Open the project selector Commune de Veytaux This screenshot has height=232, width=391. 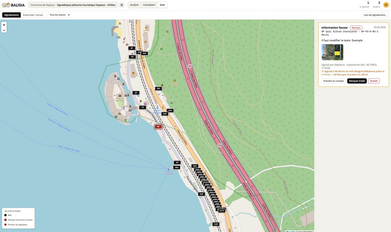tap(73, 5)
